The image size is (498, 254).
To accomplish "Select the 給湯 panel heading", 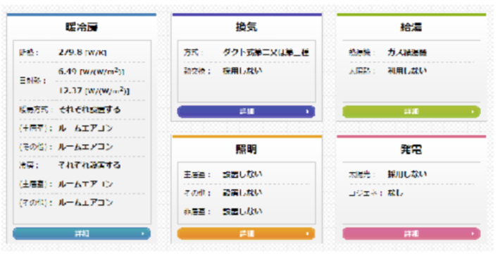I will (411, 27).
